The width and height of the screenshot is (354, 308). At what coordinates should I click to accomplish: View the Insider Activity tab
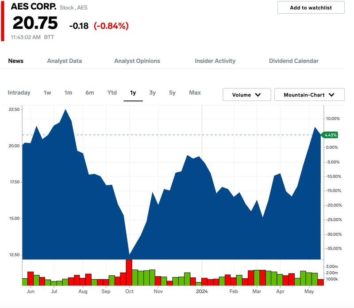point(215,61)
